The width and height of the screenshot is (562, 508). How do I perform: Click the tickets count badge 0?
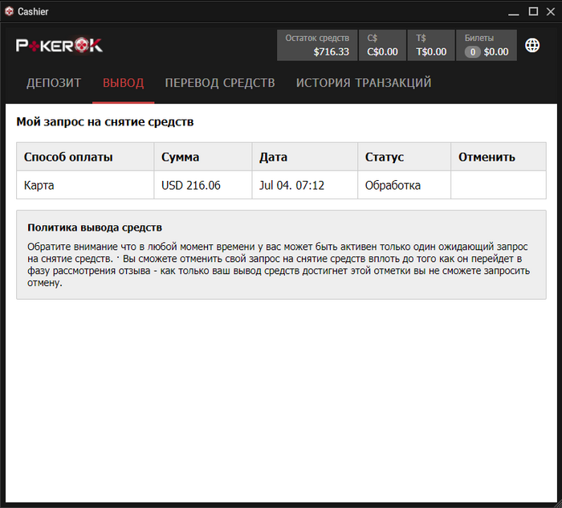coord(473,52)
